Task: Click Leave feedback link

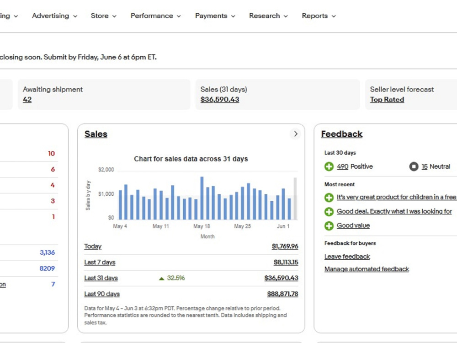Action: pyautogui.click(x=347, y=257)
